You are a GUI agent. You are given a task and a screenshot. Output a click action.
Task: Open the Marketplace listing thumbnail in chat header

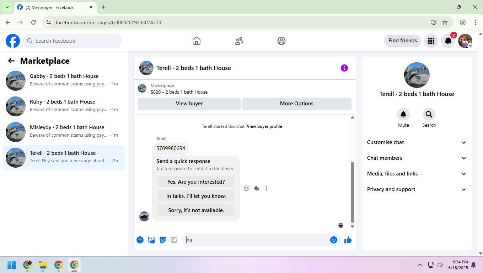point(142,88)
